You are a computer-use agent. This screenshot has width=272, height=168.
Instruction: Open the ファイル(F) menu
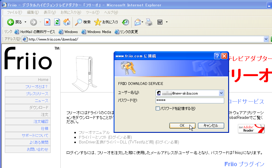click(x=14, y=12)
